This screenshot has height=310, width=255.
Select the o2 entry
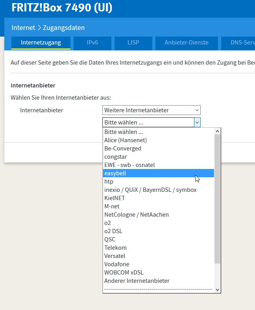(159, 223)
